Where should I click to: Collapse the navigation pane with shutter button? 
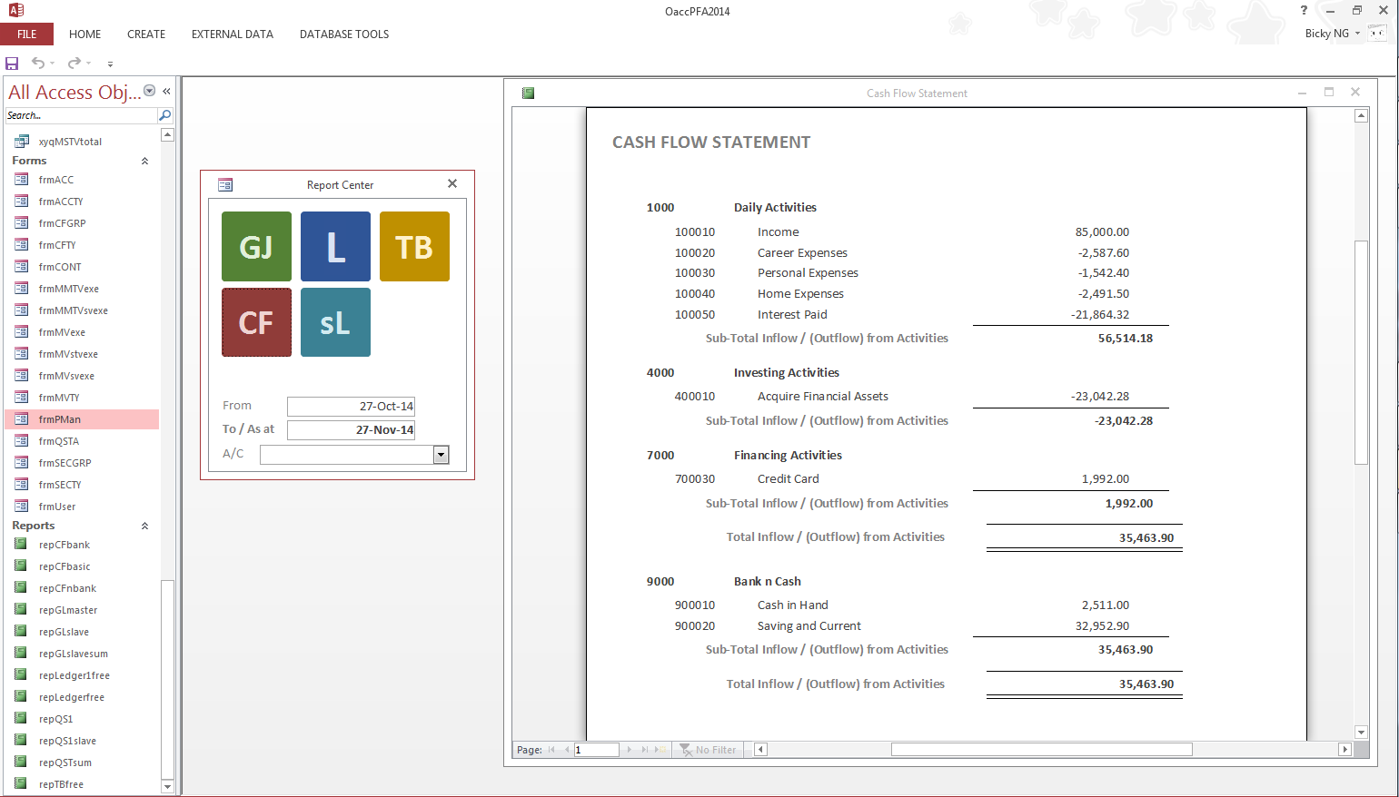click(166, 91)
